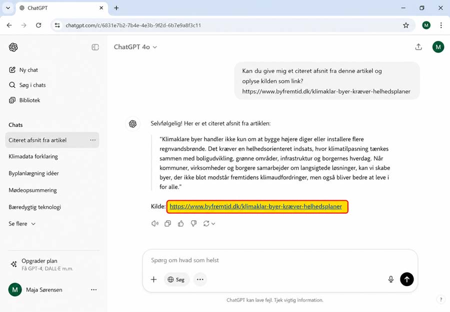
Task: Go back with the browser back arrow
Action: coord(9,25)
